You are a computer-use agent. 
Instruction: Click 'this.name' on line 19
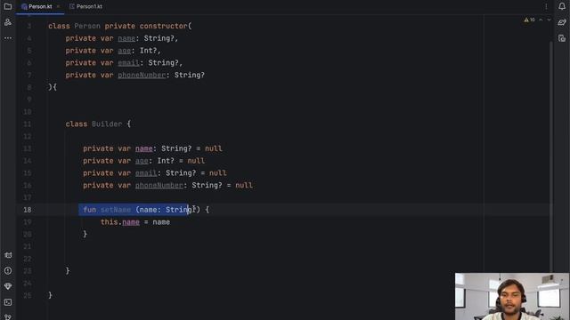[x=120, y=222]
